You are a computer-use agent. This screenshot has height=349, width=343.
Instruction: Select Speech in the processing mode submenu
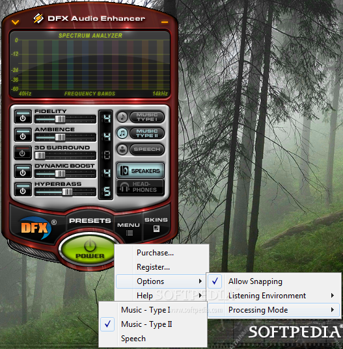point(153,339)
